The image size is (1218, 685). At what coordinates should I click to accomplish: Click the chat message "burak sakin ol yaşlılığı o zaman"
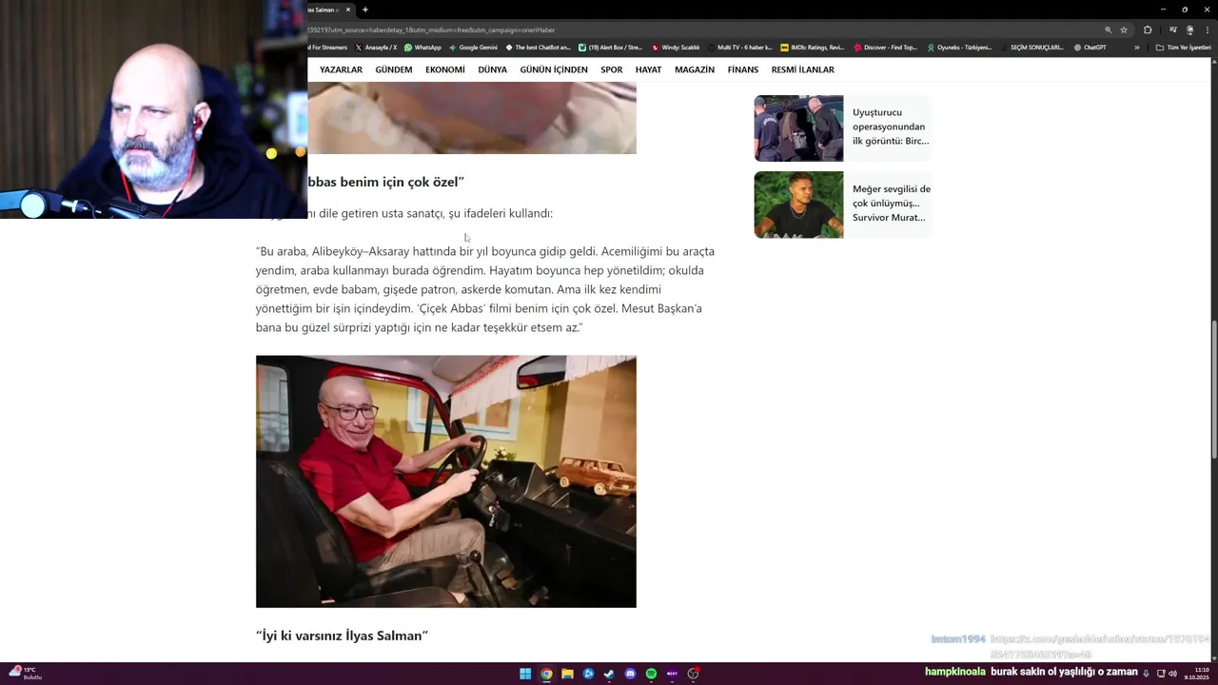click(x=1064, y=672)
